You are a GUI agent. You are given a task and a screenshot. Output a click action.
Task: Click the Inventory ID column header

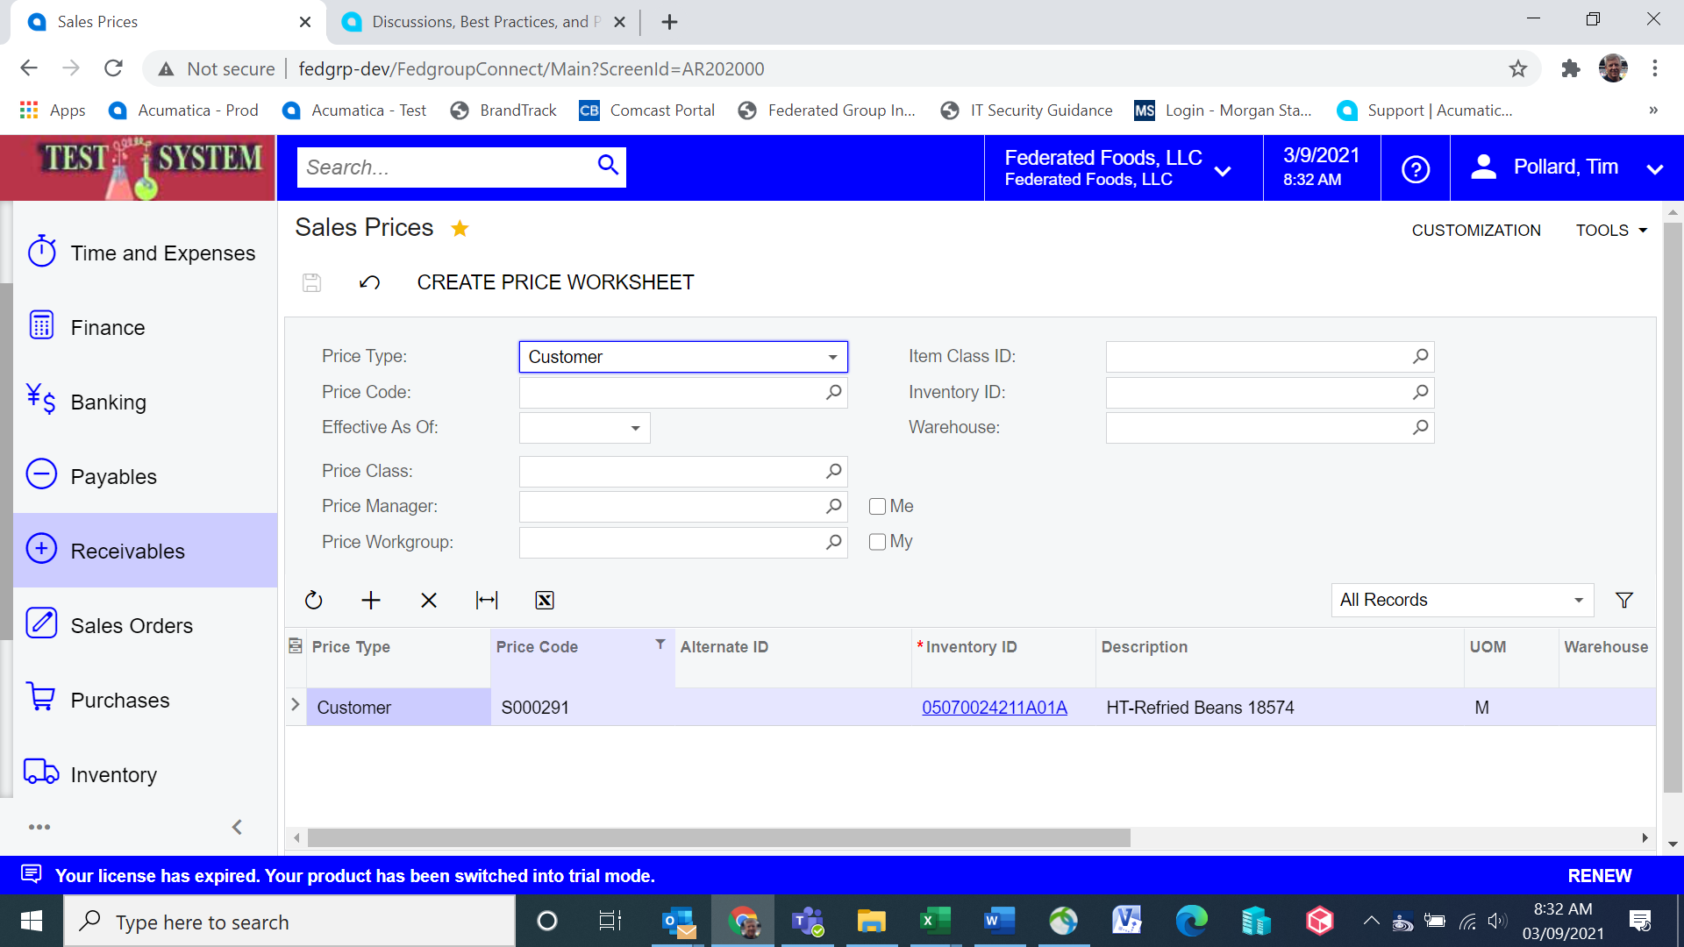pos(1003,658)
